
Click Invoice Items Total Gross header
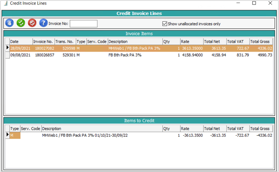[261, 42]
